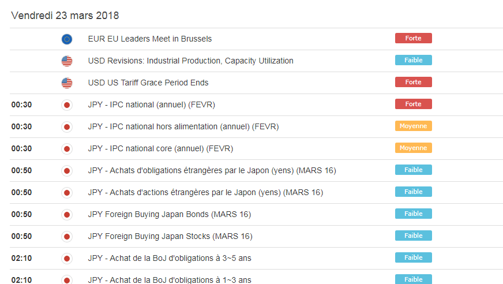The image size is (503, 284).
Task: Select the Vendredi 23 mars 2018 date heading
Action: point(65,16)
